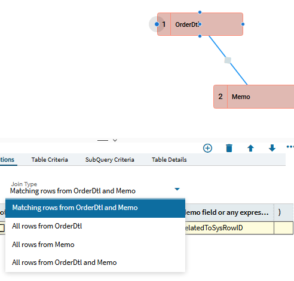Click the Join Type field value
Screen dimensions: 294x281
[x=73, y=191]
